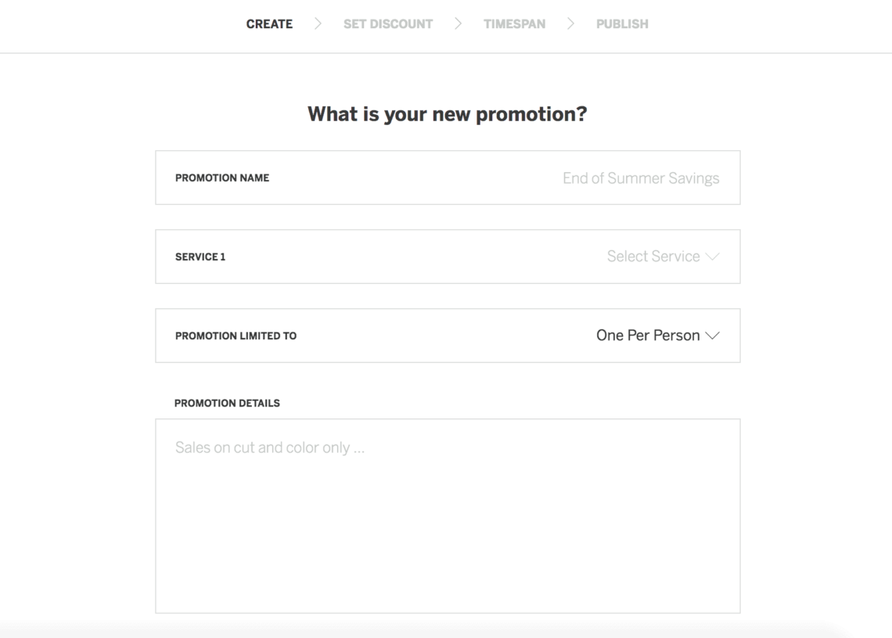Screen dimensions: 892x638
Task: Click the heading What is your new promotion?
Action: click(x=448, y=113)
